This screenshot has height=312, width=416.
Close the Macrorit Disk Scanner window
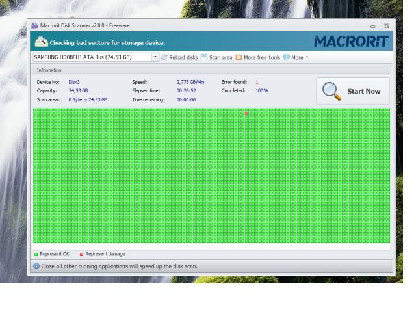(x=386, y=26)
